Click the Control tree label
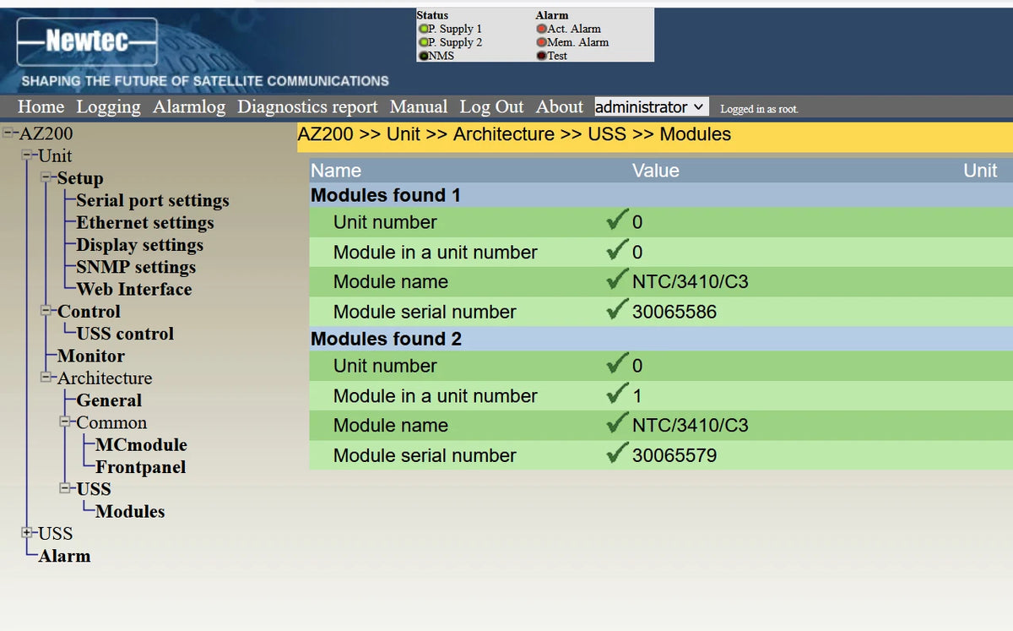The height and width of the screenshot is (631, 1013). pos(89,312)
